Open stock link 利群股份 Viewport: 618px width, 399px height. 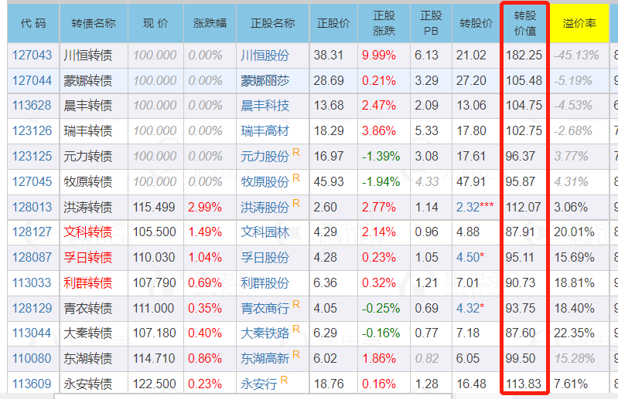pos(265,282)
